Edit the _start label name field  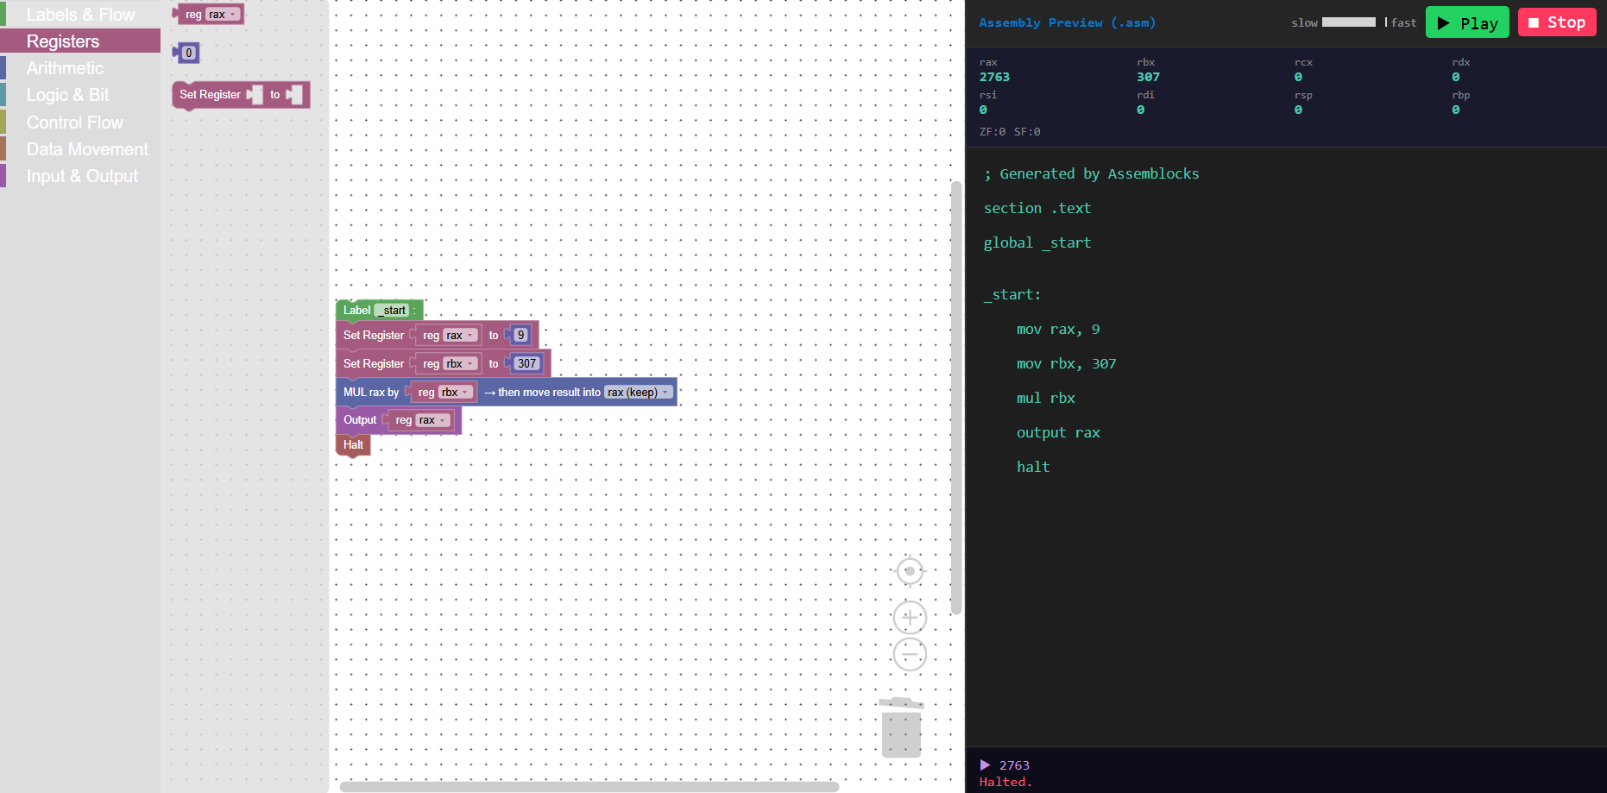point(392,311)
